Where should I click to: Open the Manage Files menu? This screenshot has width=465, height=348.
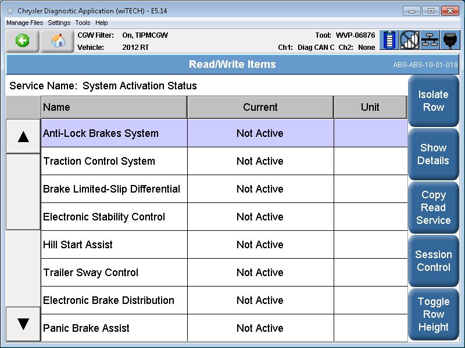click(x=24, y=23)
